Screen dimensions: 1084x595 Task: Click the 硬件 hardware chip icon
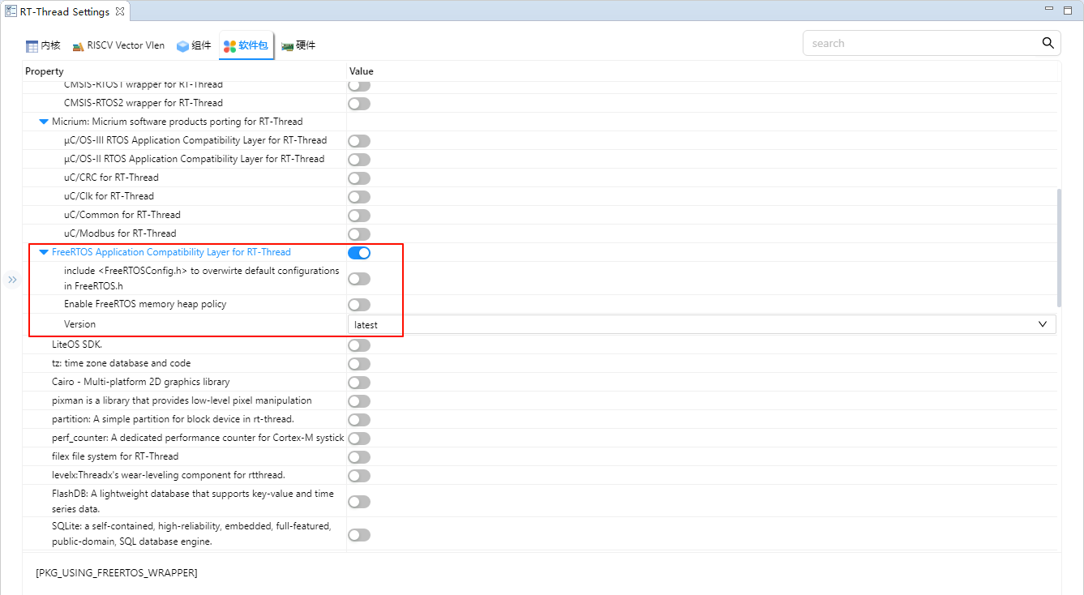click(x=287, y=46)
